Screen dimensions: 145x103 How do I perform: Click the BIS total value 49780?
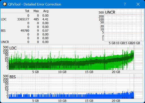(25, 31)
